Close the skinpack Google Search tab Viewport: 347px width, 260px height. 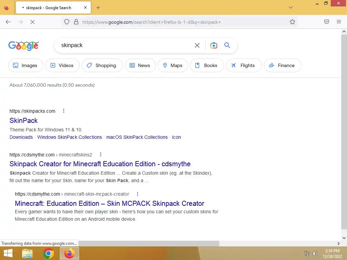click(85, 7)
